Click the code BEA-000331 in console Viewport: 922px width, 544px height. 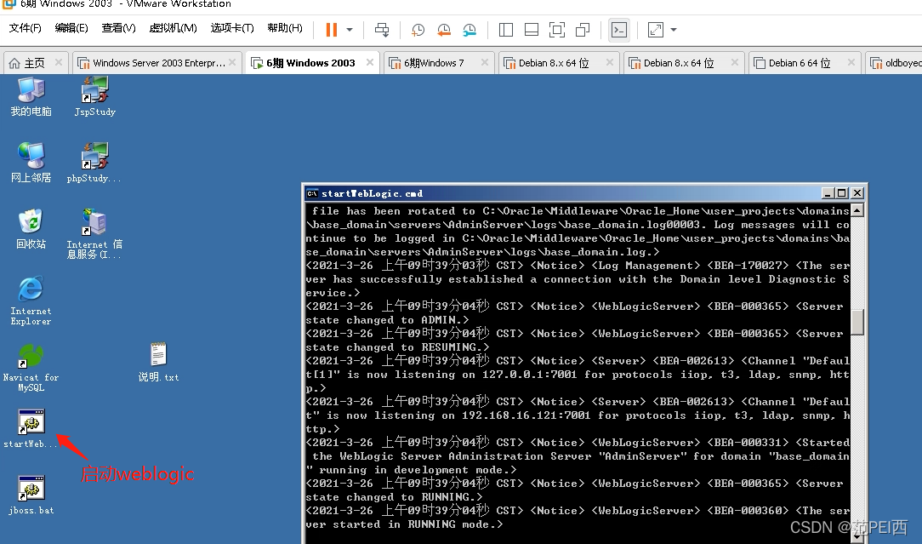[x=748, y=443]
